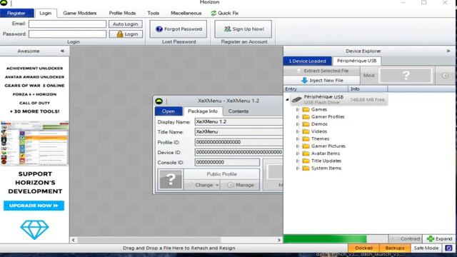Screen dimensions: 457x257
Task: Click the Display Name field in XeXMenu
Action: point(238,122)
